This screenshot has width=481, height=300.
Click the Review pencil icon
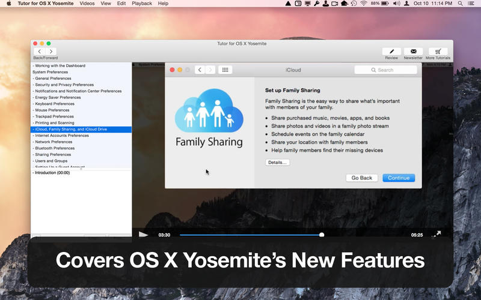point(391,52)
